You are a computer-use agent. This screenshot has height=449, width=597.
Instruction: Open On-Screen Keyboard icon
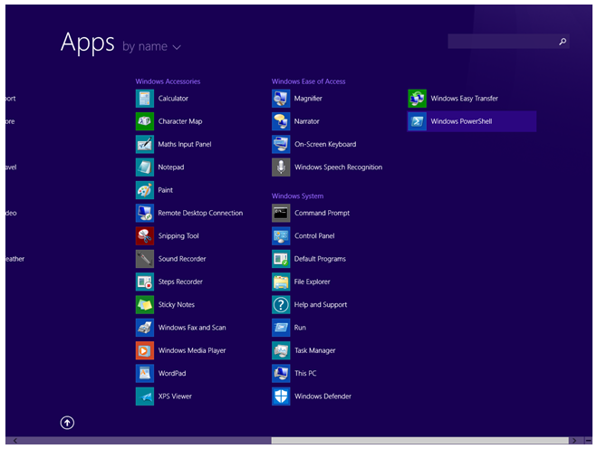pos(281,144)
